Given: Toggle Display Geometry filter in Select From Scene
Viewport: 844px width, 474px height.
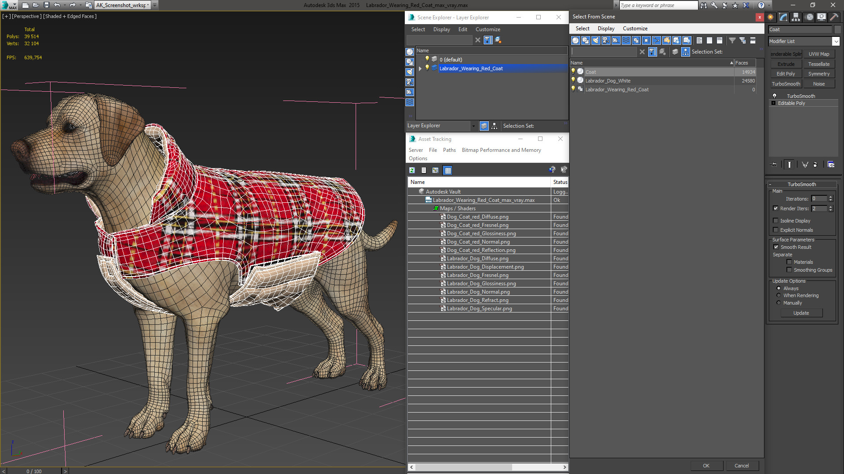Looking at the screenshot, I should [575, 40].
